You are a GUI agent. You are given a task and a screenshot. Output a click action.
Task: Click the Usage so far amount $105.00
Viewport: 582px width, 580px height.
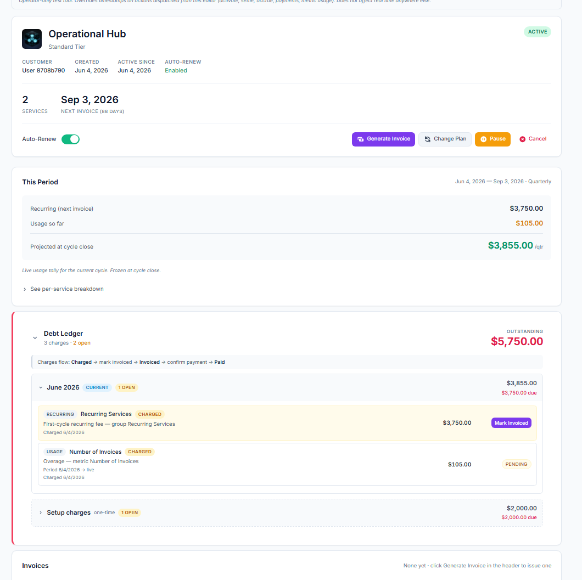[x=529, y=223]
